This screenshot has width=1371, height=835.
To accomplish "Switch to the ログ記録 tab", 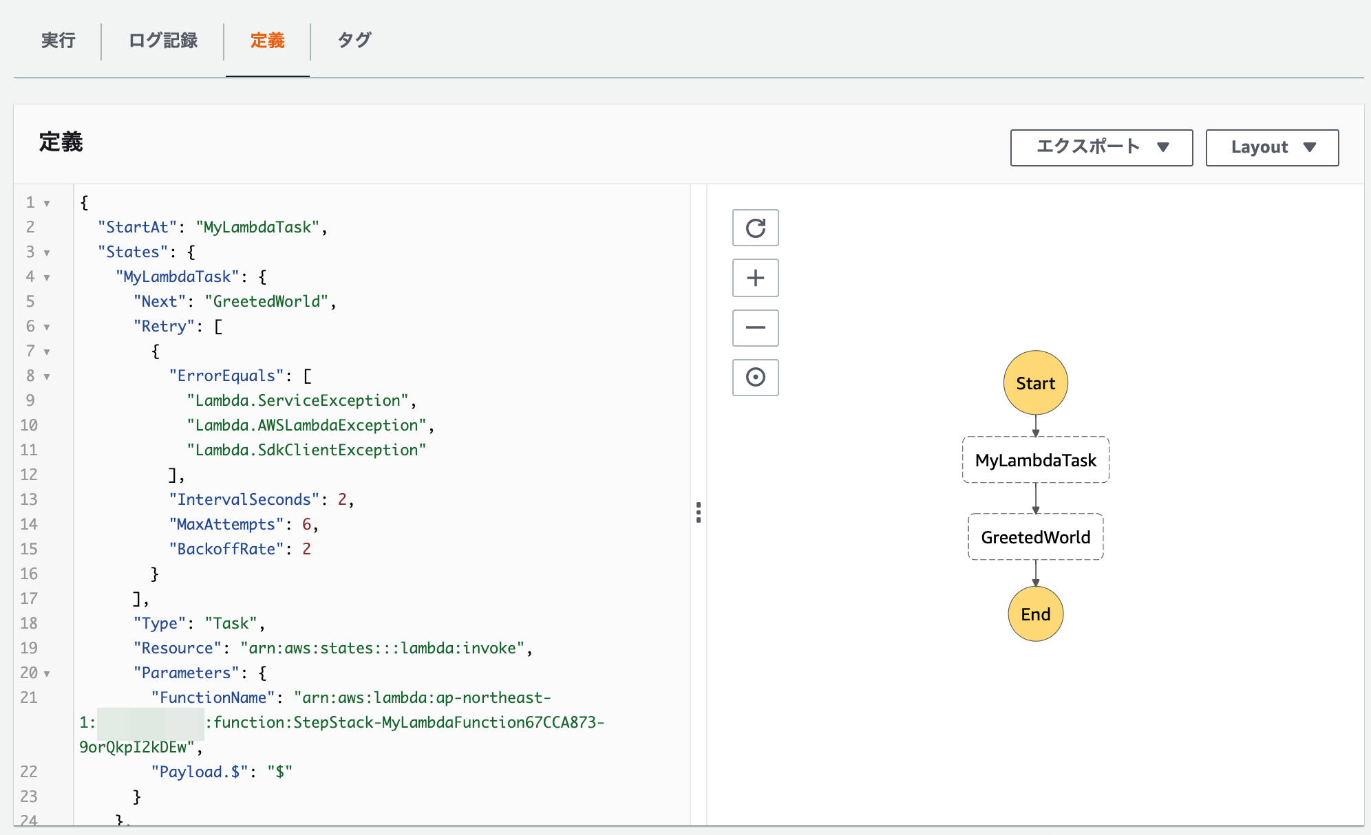I will click(162, 41).
